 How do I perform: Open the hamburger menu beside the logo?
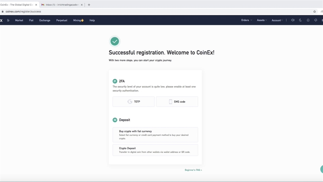coord(8,20)
